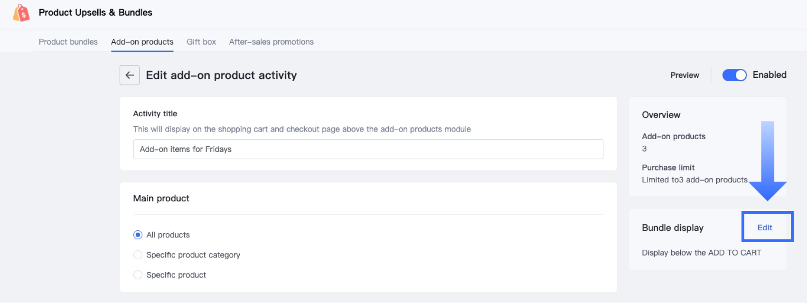Click the Edit add-on product activity heading

(x=221, y=76)
